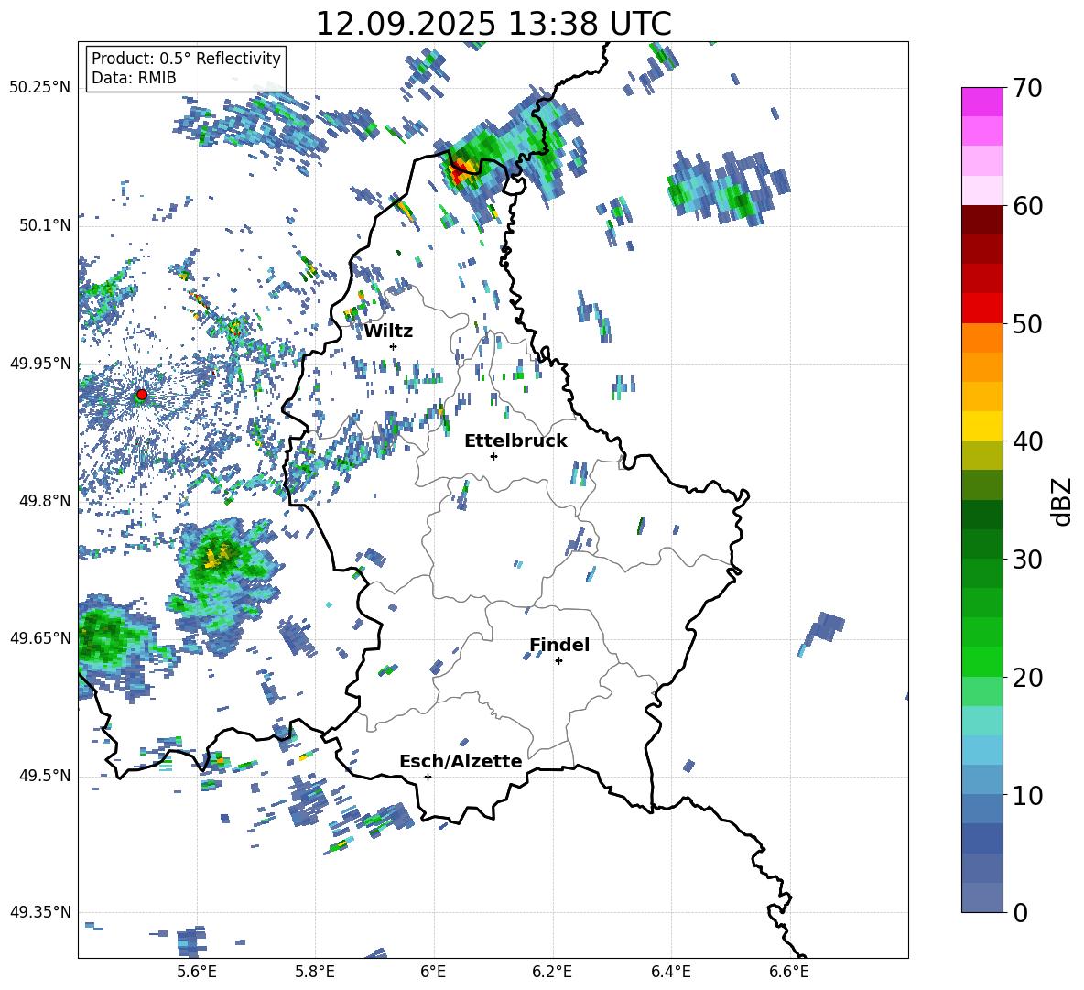1084x990 pixels.
Task: Click the 30 tick on colorbar
Action: tap(1026, 560)
